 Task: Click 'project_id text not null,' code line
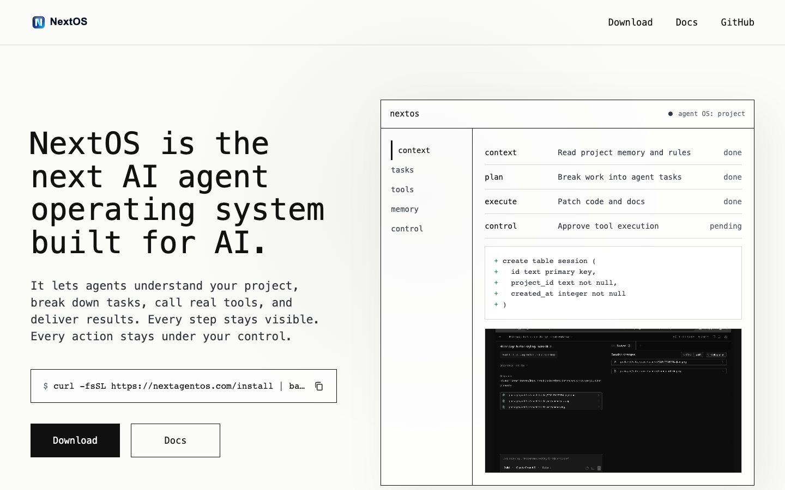(564, 283)
